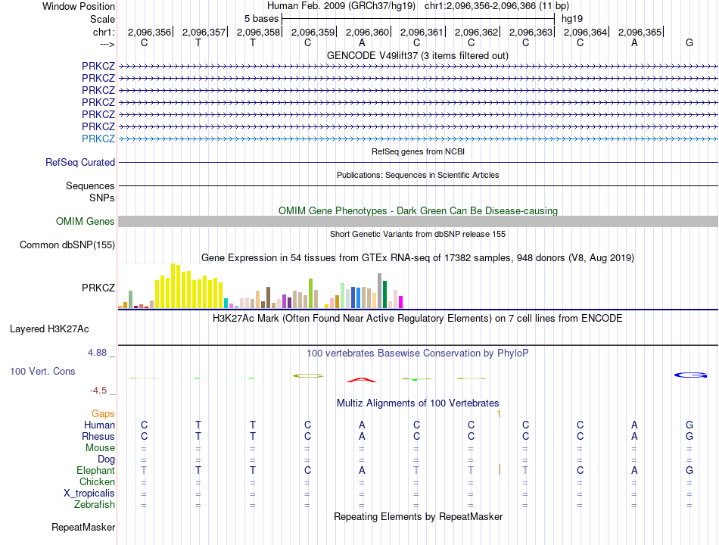Click the 100 Vert. Cons track label
This screenshot has width=719, height=545.
coord(42,371)
